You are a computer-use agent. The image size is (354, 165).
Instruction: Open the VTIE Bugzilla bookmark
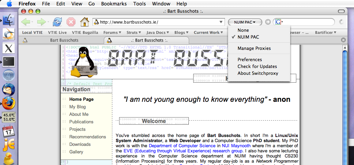point(85,32)
